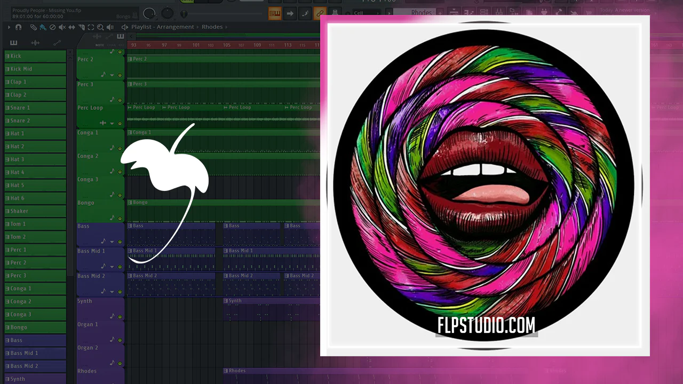Expand the Bass Mid 1 track dropdown arrow
Image resolution: width=683 pixels, height=384 pixels.
pyautogui.click(x=112, y=267)
